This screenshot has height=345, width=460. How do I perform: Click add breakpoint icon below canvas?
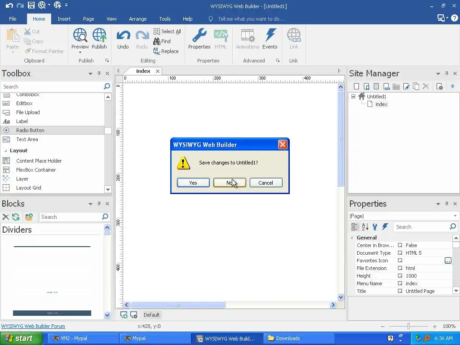pyautogui.click(x=124, y=315)
